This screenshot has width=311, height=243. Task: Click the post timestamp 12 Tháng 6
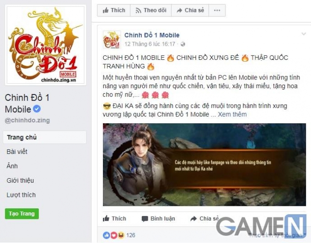pyautogui.click(x=150, y=44)
